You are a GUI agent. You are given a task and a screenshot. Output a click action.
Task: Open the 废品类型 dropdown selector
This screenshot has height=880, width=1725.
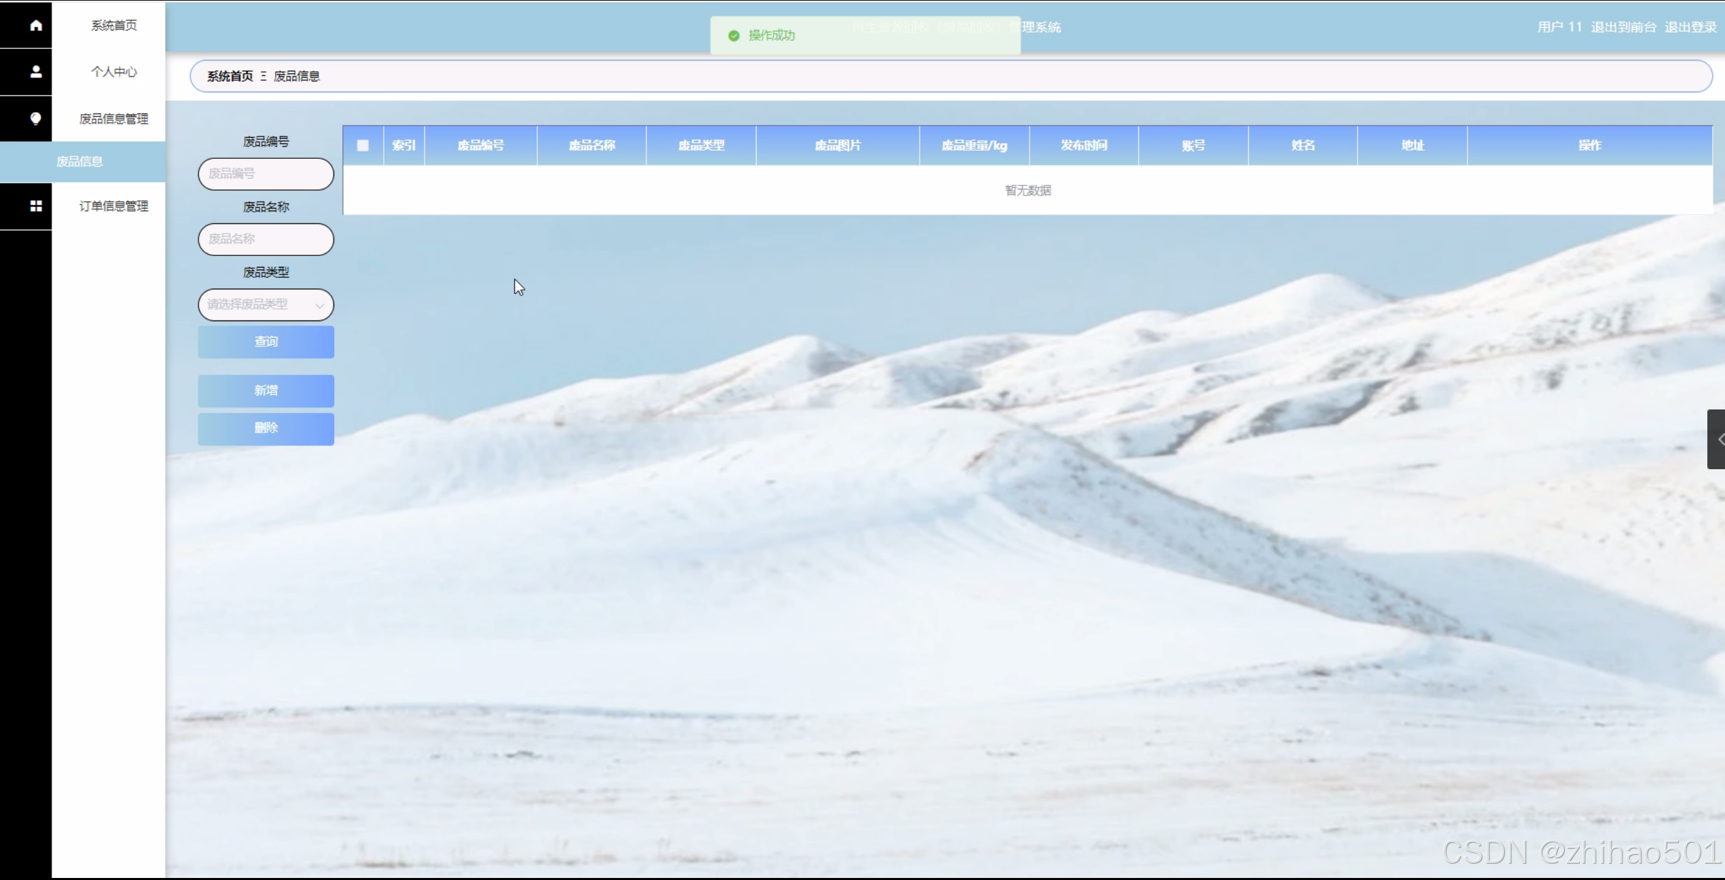(x=258, y=304)
